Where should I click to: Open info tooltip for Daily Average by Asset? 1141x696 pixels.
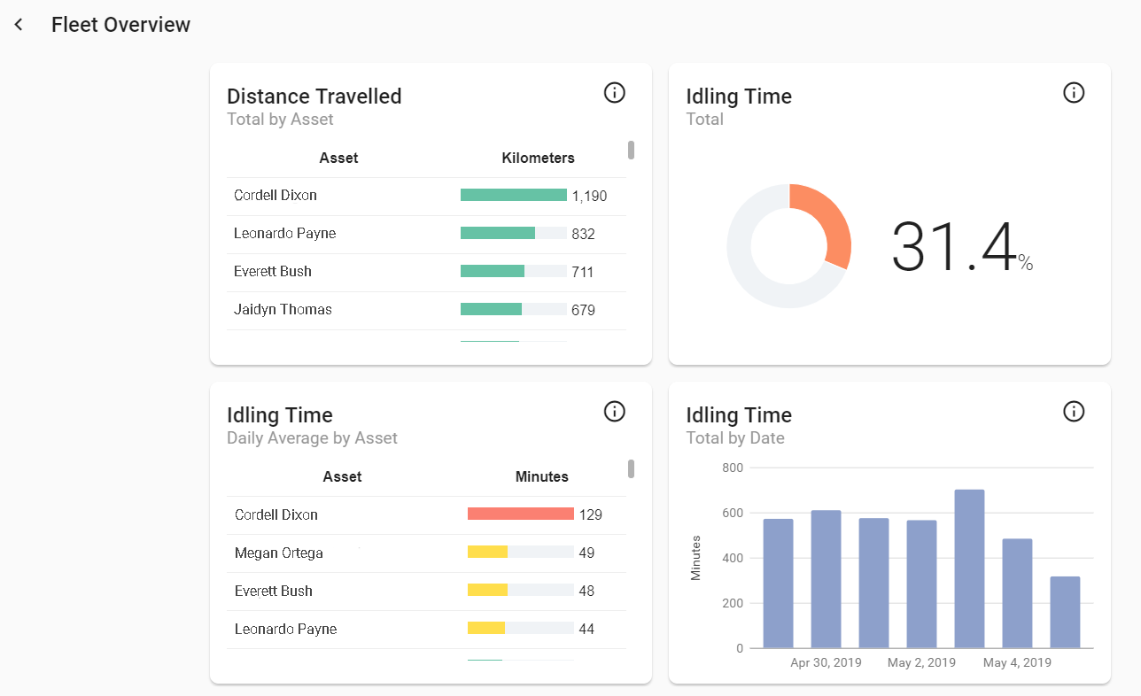click(614, 411)
